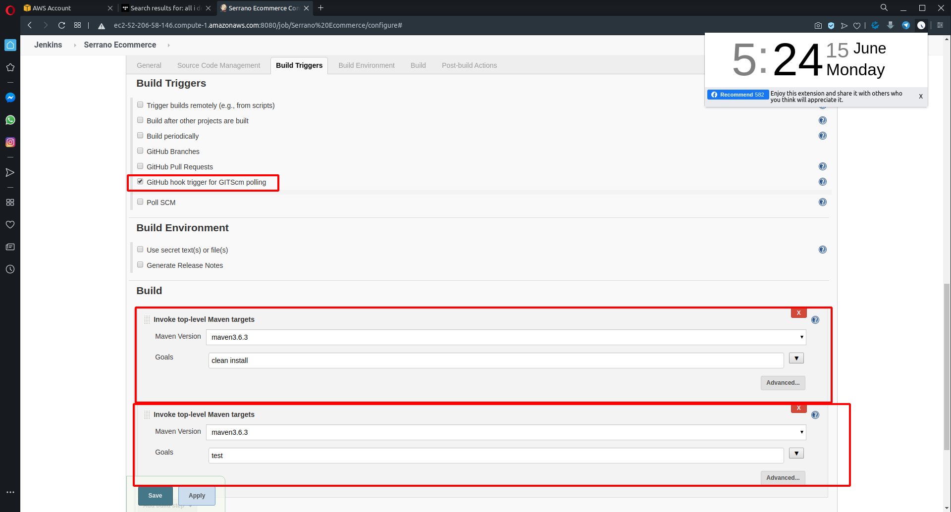Screen dimensions: 951x512
Task: Apply the configuration changes
Action: click(x=197, y=496)
